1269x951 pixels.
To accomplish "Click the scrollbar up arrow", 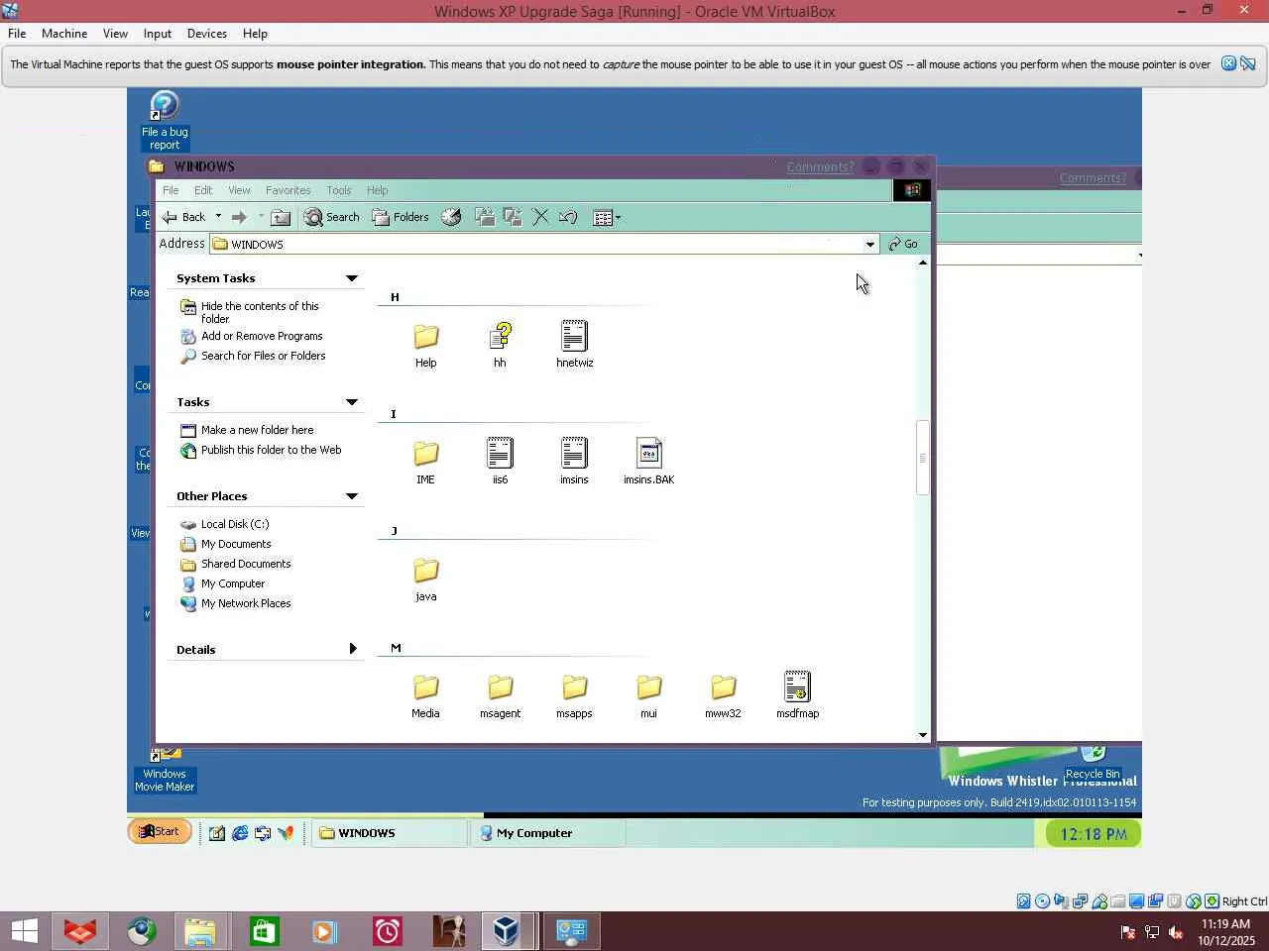I will point(923,263).
